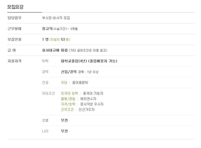201x148 pixels.
Task: Click the 중어중문학 major text
Action: [80, 82]
